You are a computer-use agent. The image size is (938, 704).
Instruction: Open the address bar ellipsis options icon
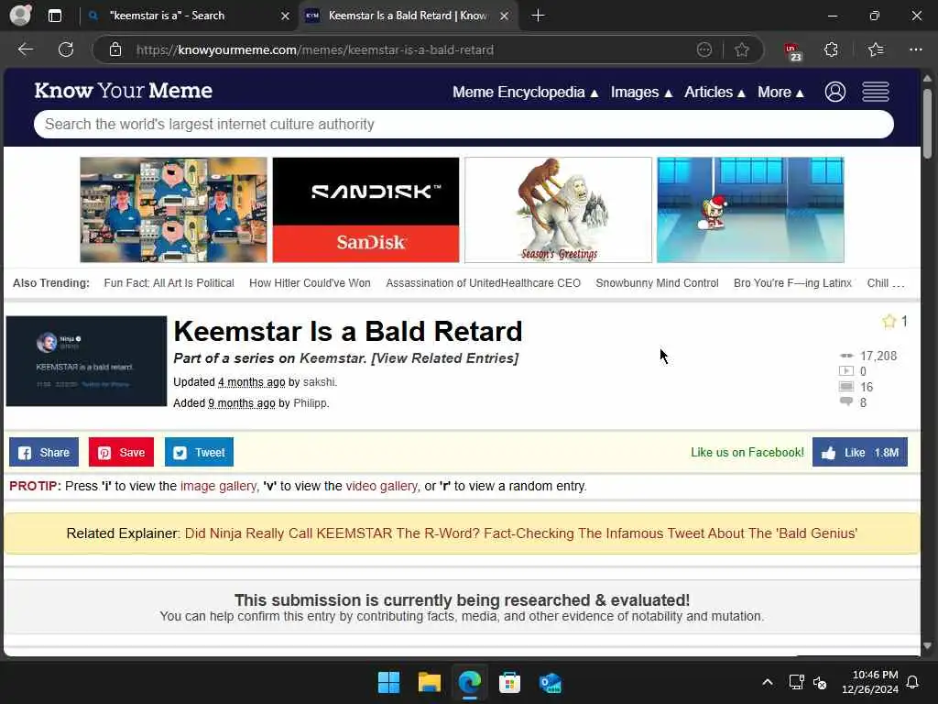point(704,49)
